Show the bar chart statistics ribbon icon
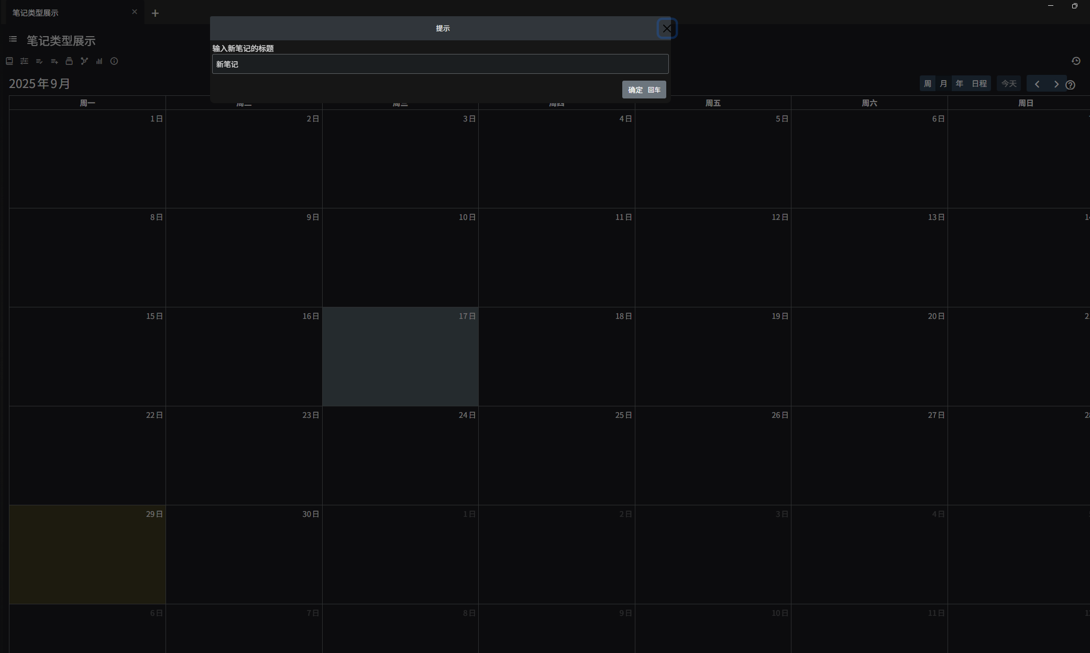This screenshot has width=1090, height=653. 99,61
